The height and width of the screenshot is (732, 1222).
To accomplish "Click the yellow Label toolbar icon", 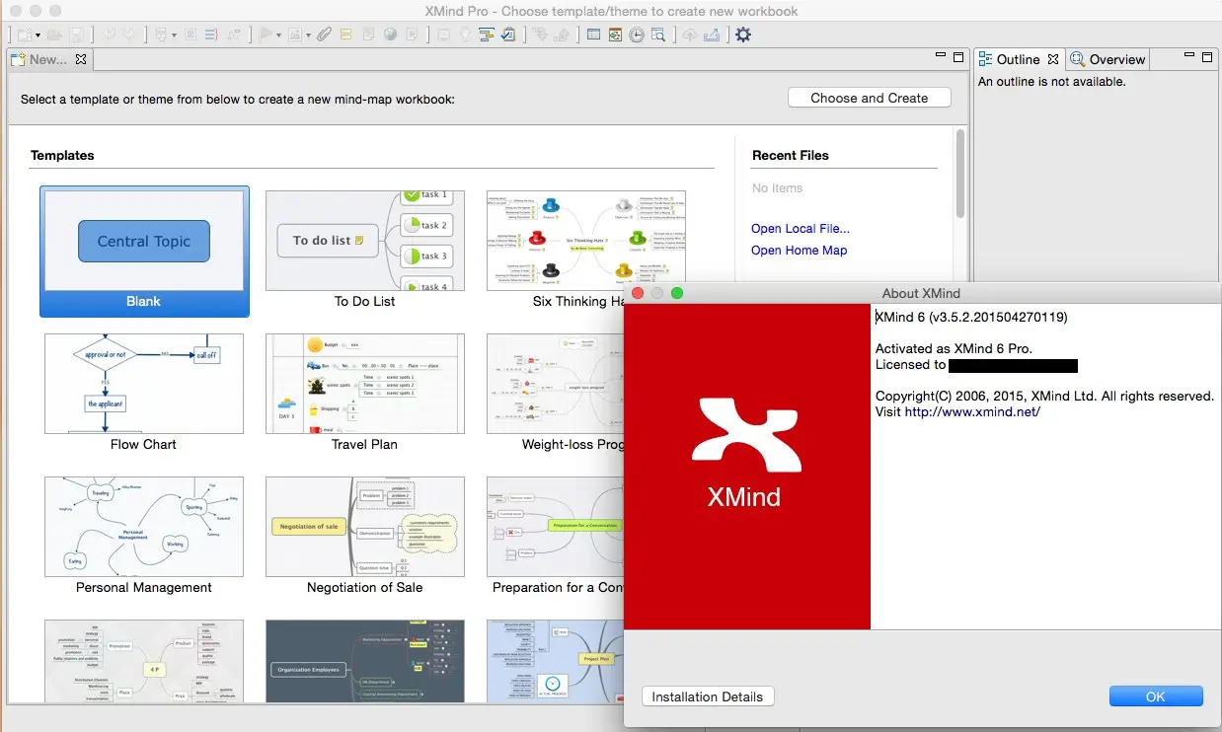I will [x=345, y=35].
